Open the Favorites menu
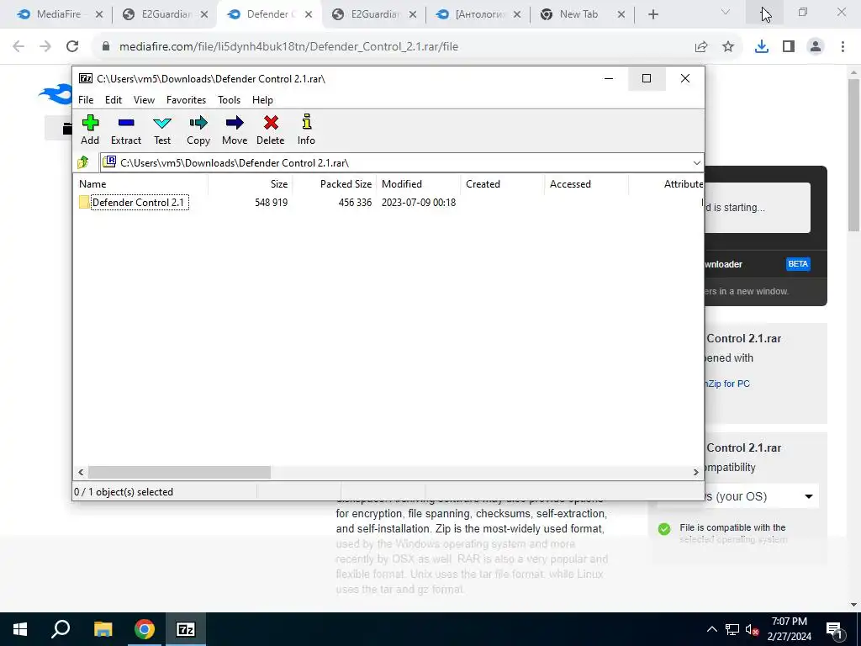The image size is (861, 646). (x=186, y=100)
